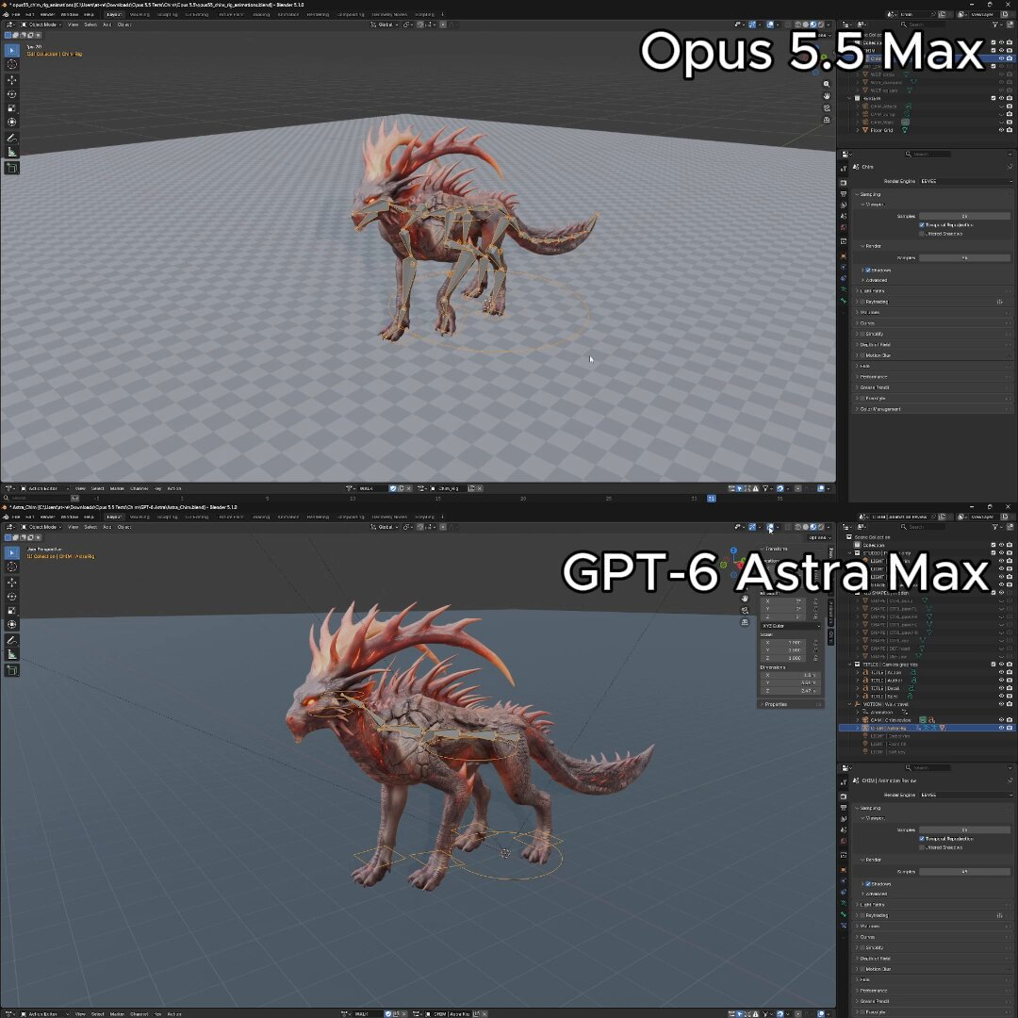1018x1018 pixels.
Task: Select the Move tool in bottom Blender window
Action: coord(11,583)
